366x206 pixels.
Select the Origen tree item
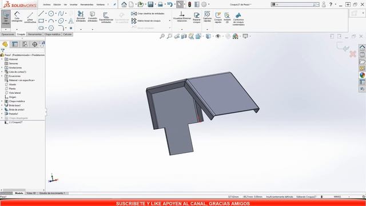click(13, 97)
